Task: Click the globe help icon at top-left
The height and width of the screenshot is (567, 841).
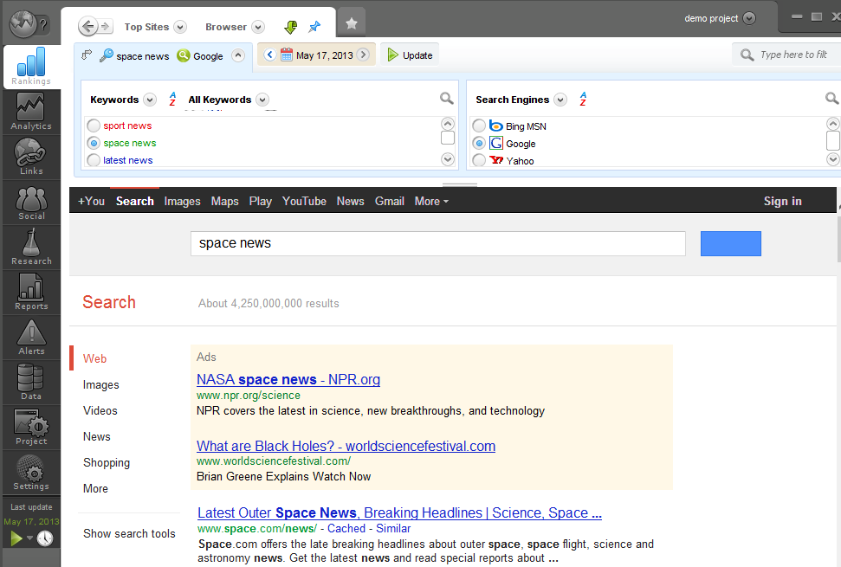Action: [29, 23]
